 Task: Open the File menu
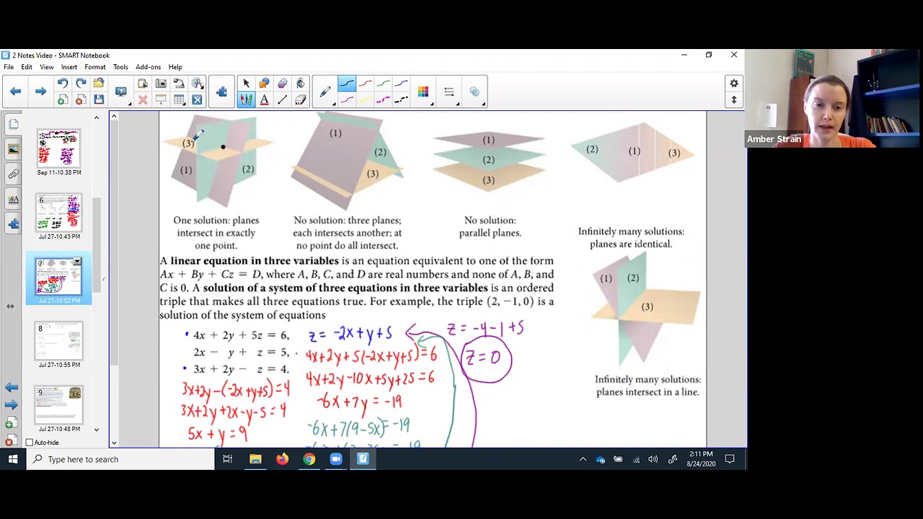(9, 67)
